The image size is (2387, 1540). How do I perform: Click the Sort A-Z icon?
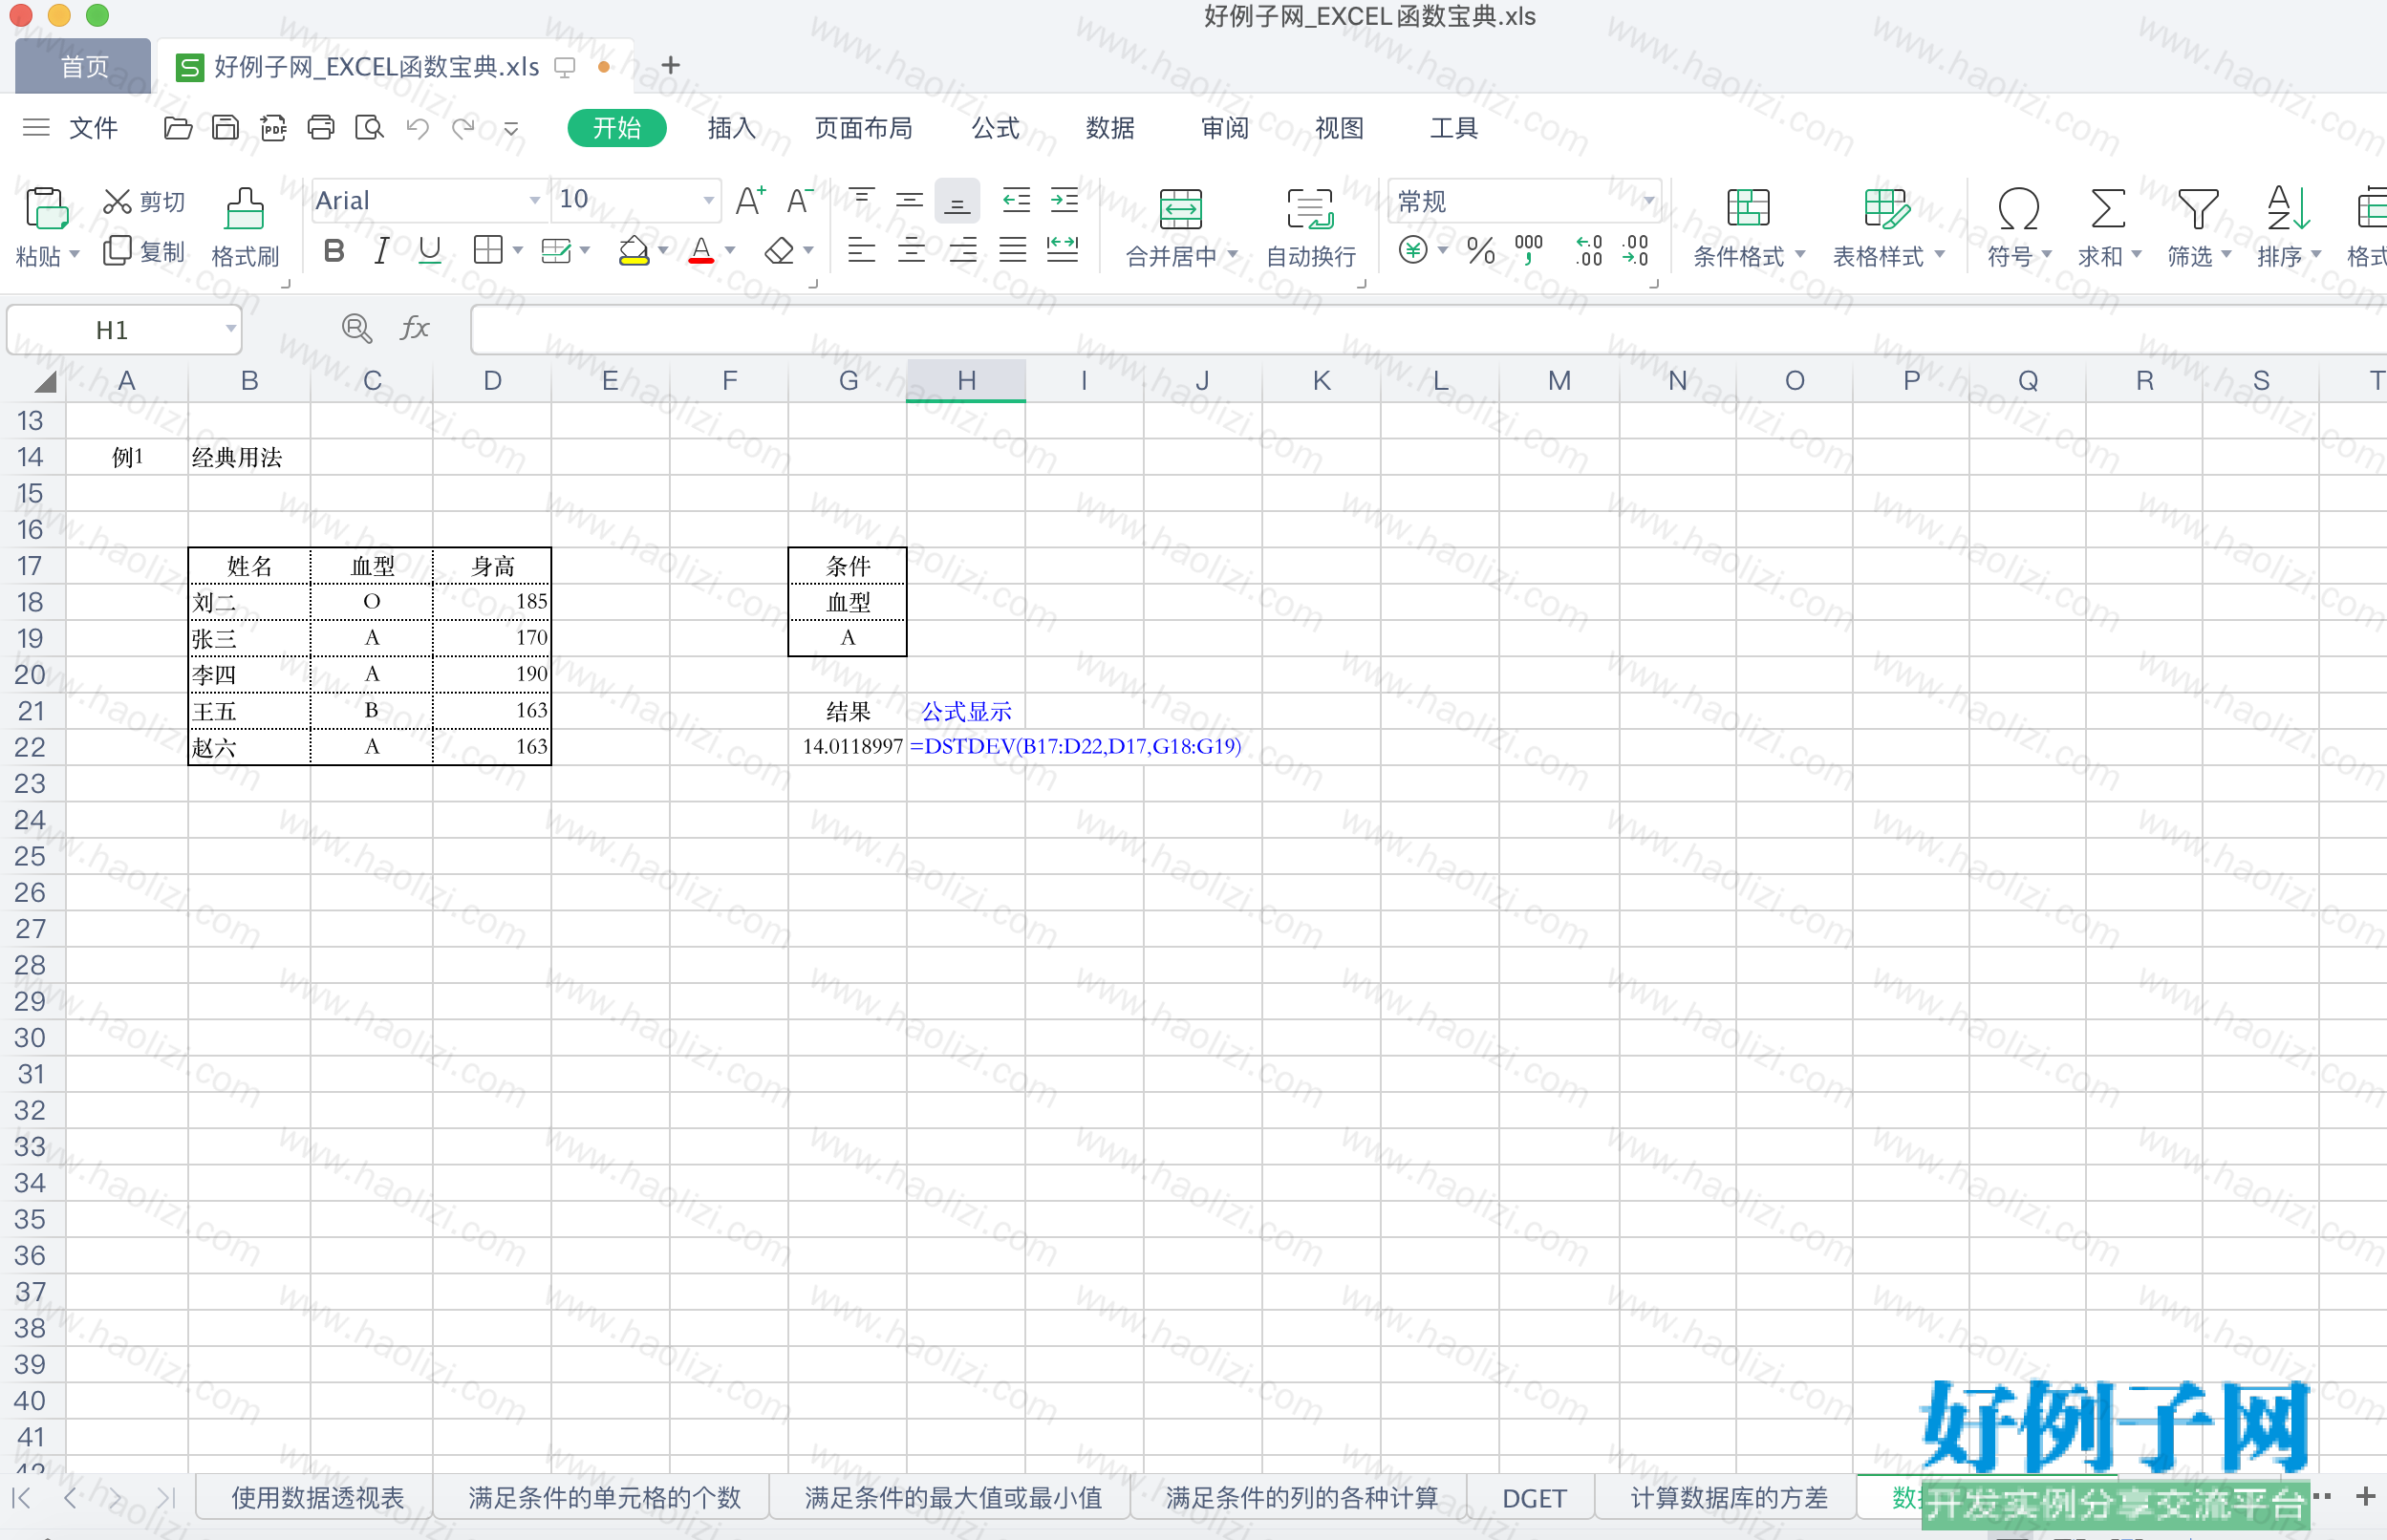click(2288, 208)
